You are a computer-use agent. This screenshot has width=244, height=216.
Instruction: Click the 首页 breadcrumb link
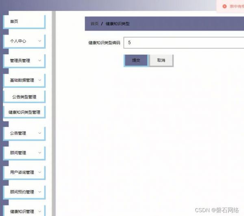tap(94, 24)
